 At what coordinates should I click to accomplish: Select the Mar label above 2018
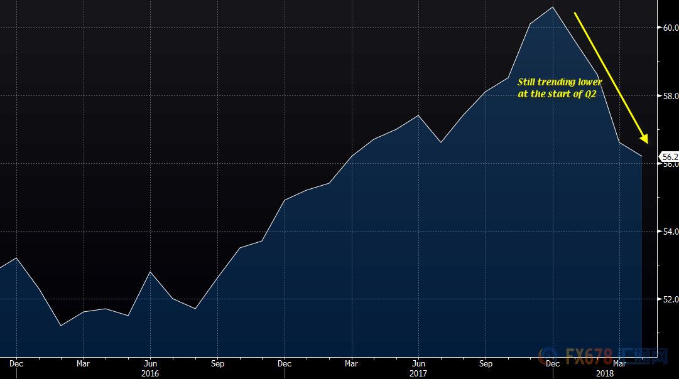point(620,363)
